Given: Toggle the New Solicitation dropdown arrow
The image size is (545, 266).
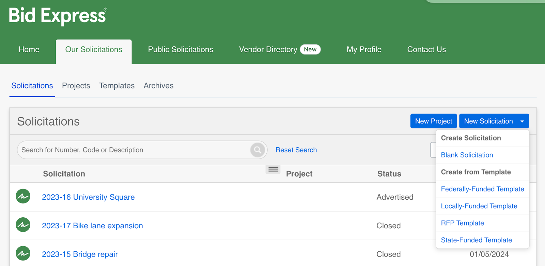Looking at the screenshot, I should click(x=522, y=121).
